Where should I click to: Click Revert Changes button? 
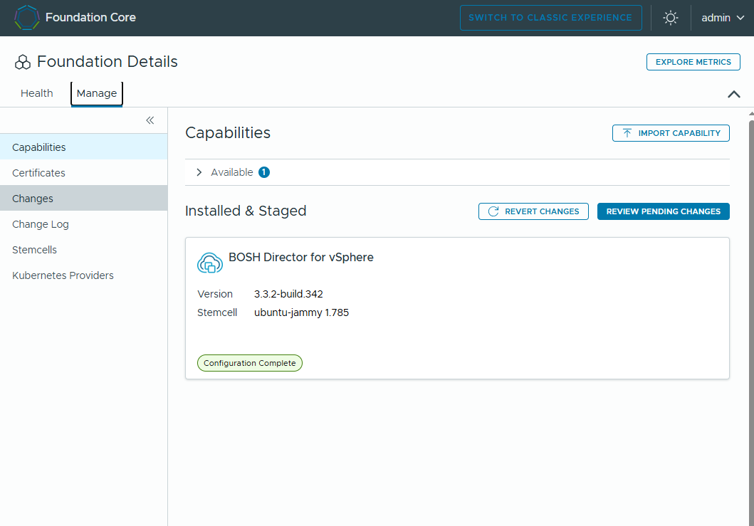[x=533, y=211]
